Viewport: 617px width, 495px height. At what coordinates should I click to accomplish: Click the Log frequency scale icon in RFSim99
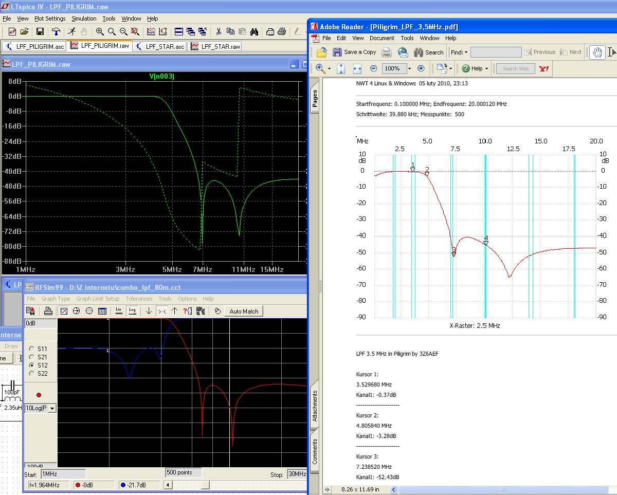coord(133,311)
